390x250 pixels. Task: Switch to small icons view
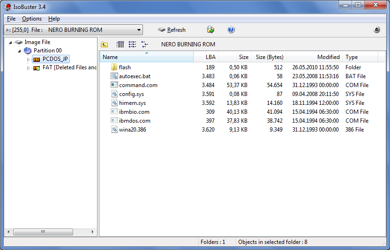click(132, 44)
